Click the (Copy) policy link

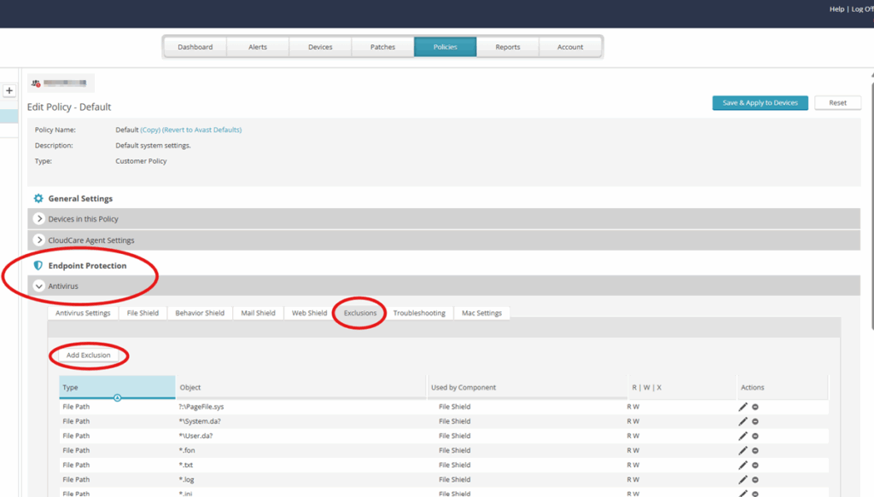tap(150, 130)
